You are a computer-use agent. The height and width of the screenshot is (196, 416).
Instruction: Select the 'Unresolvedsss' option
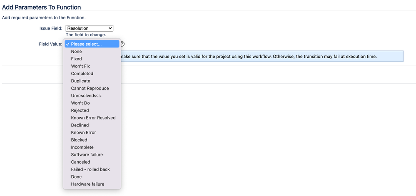[x=92, y=95]
